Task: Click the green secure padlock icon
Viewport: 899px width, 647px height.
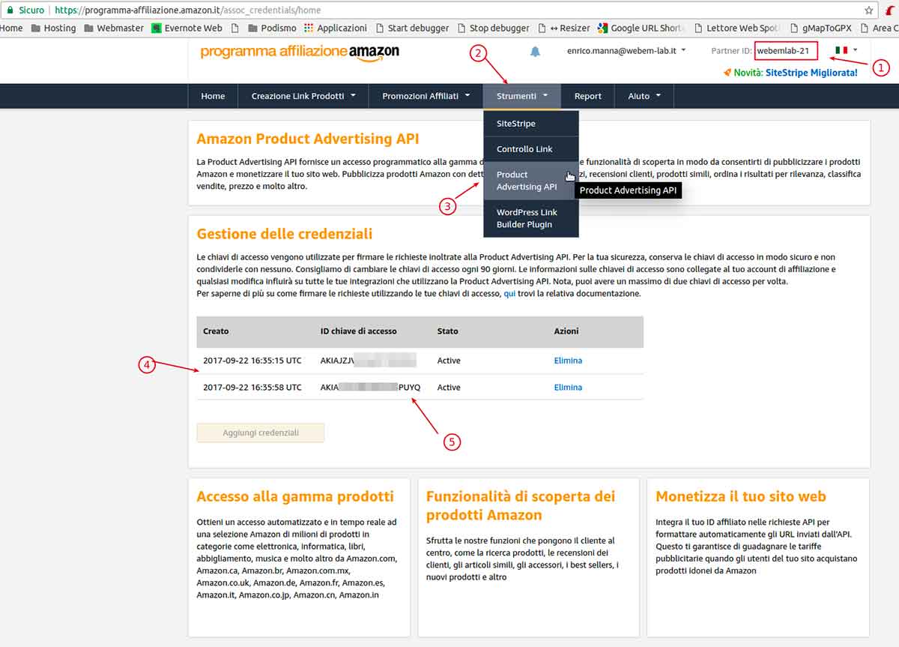Action: [10, 10]
